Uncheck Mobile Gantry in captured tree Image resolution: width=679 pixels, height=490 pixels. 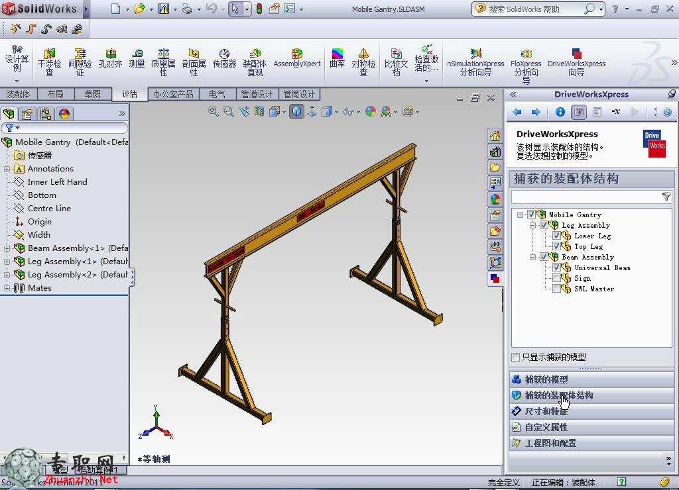(x=531, y=214)
